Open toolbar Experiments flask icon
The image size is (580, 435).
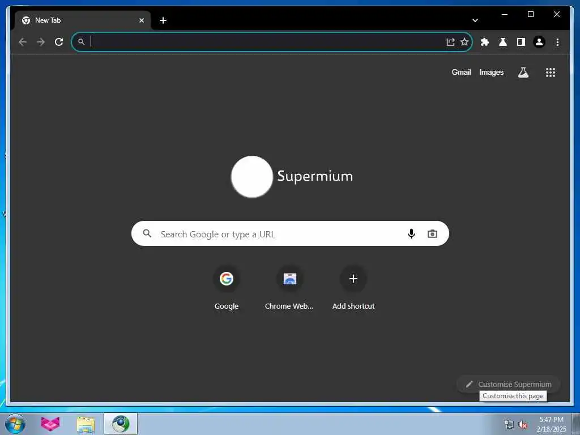[x=503, y=42]
